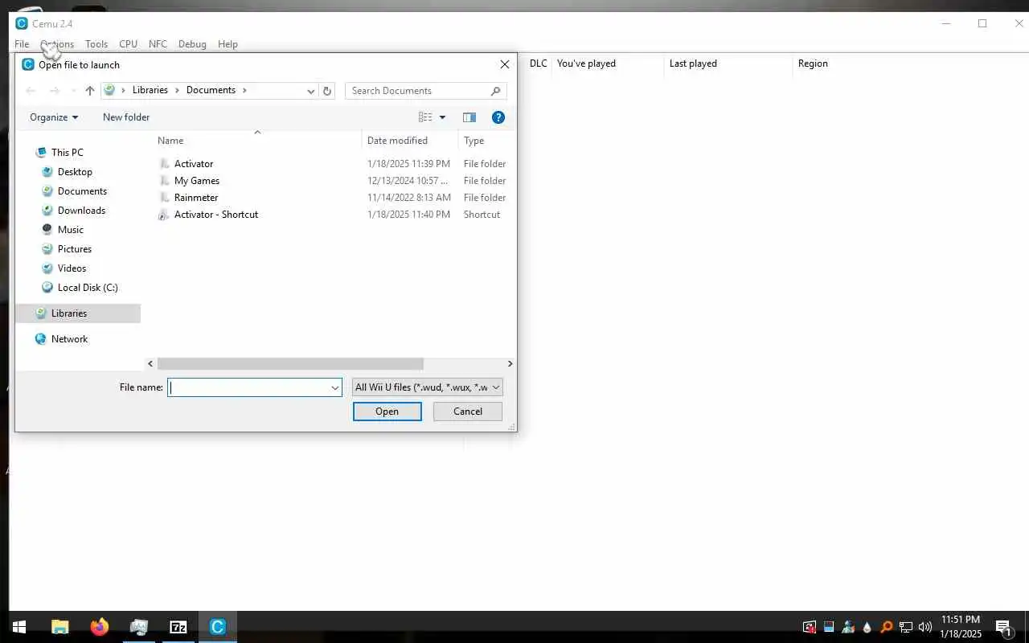Open the notifications center icon
This screenshot has height=643, width=1029.
pos(1003,627)
